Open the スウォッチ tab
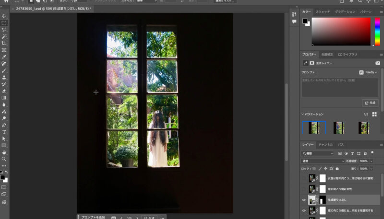Screen dimensions: 384x219 pyautogui.click(x=323, y=11)
